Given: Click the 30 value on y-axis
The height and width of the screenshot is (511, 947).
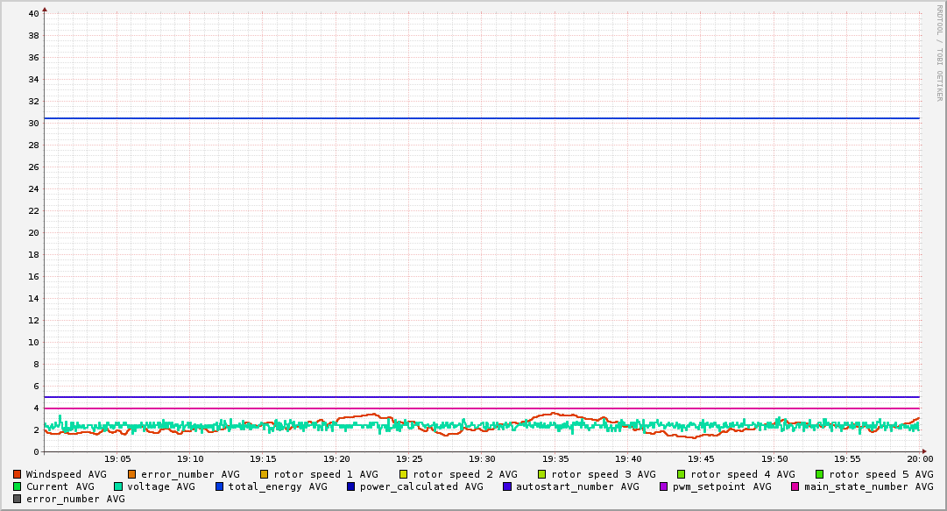Looking at the screenshot, I should (33, 124).
